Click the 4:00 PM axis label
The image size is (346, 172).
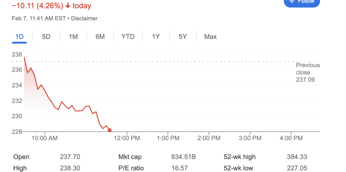click(x=291, y=138)
